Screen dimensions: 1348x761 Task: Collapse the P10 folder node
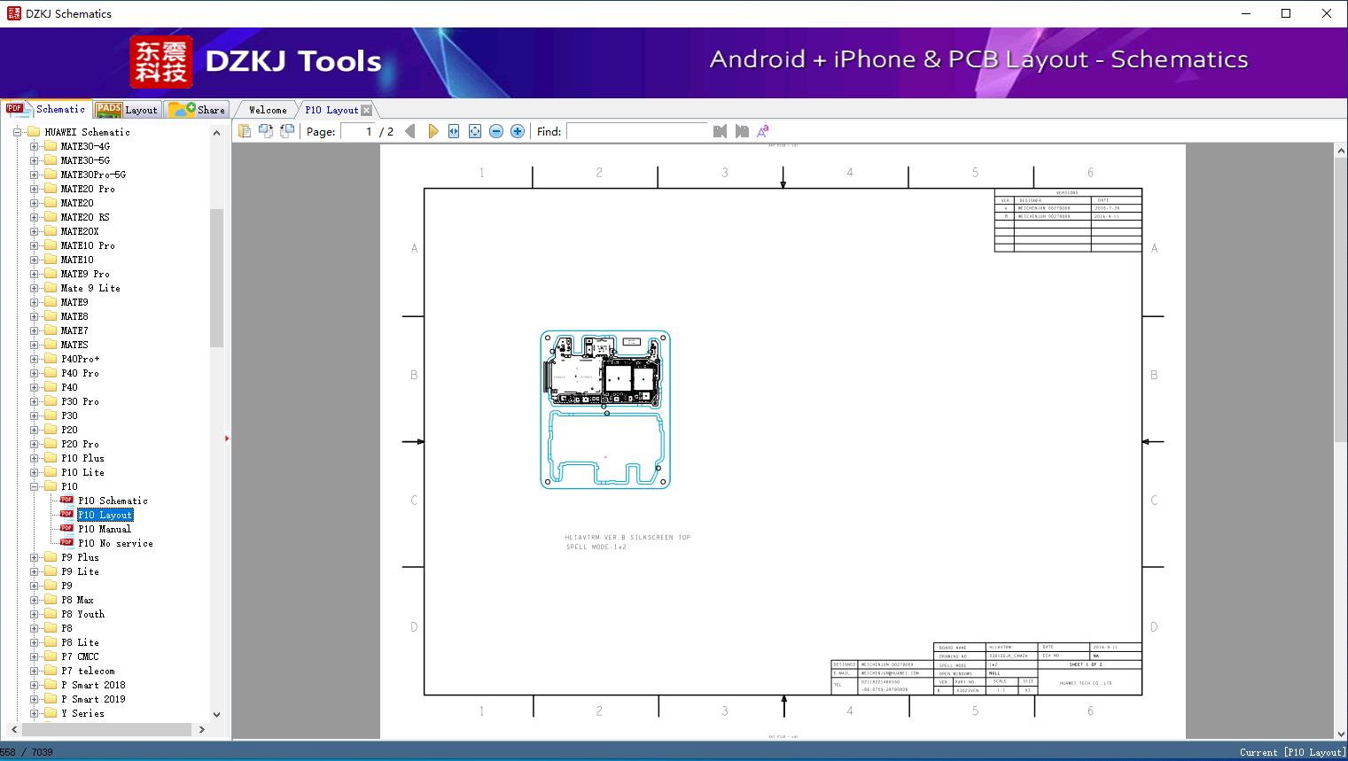[34, 486]
